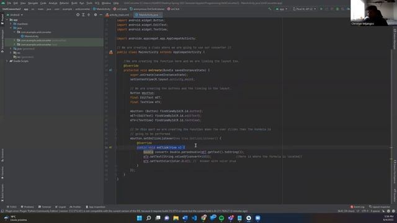Open the Code menu
The image size is (397, 223).
click(43, 3)
